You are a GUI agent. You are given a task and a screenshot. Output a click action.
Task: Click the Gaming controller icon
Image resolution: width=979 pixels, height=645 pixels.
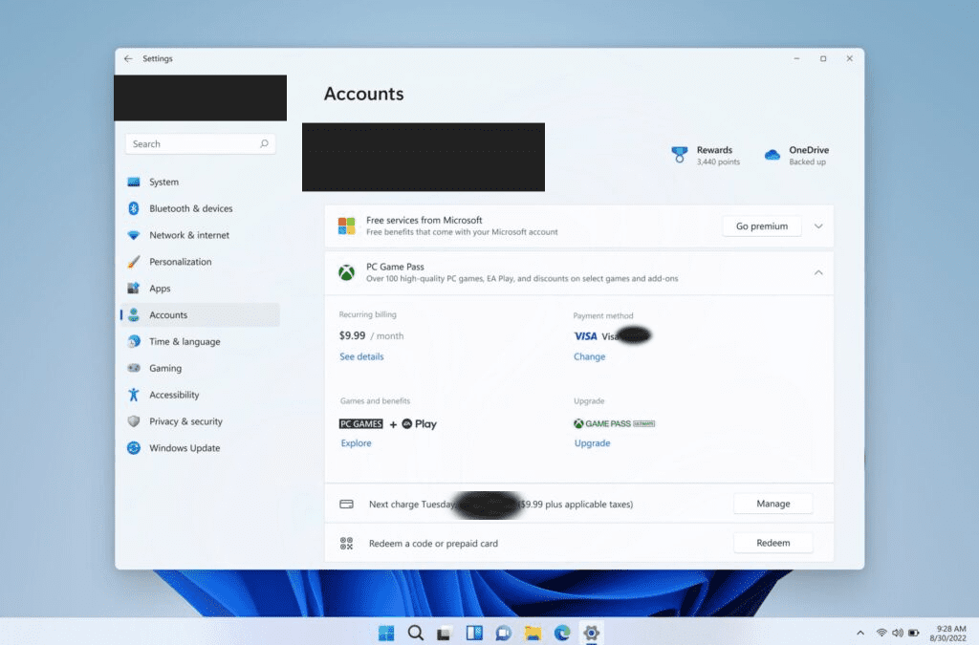point(134,368)
